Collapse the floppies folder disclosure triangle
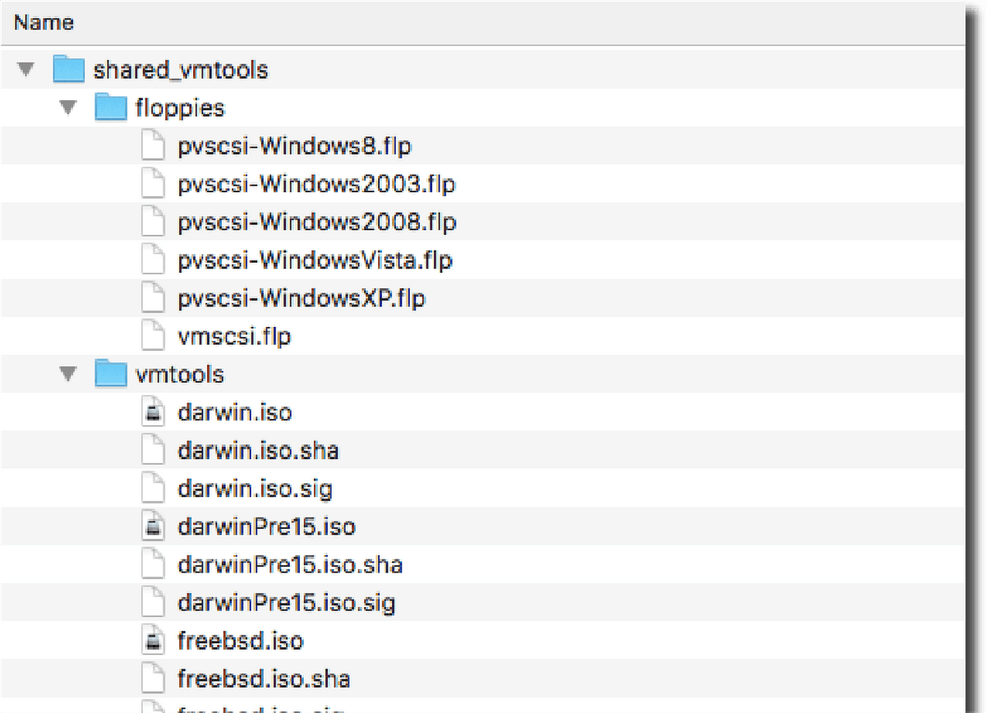Image resolution: width=986 pixels, height=713 pixels. coord(69,108)
